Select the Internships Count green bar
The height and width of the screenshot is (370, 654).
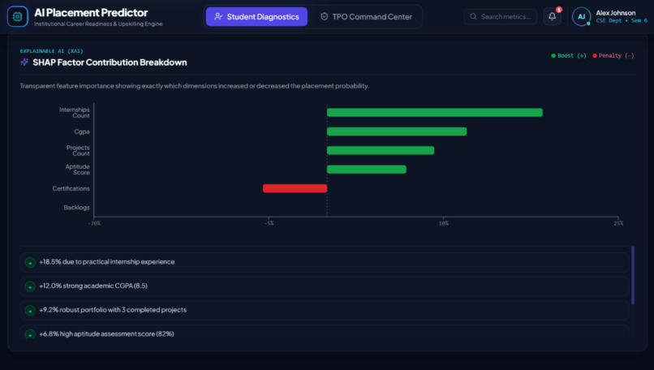[435, 112]
